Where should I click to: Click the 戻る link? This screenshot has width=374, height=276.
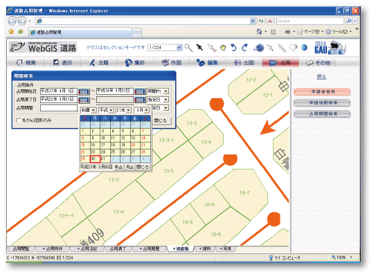321,77
